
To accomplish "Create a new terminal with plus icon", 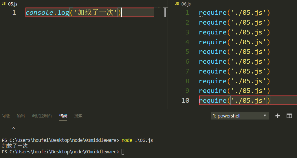I will (278, 116).
